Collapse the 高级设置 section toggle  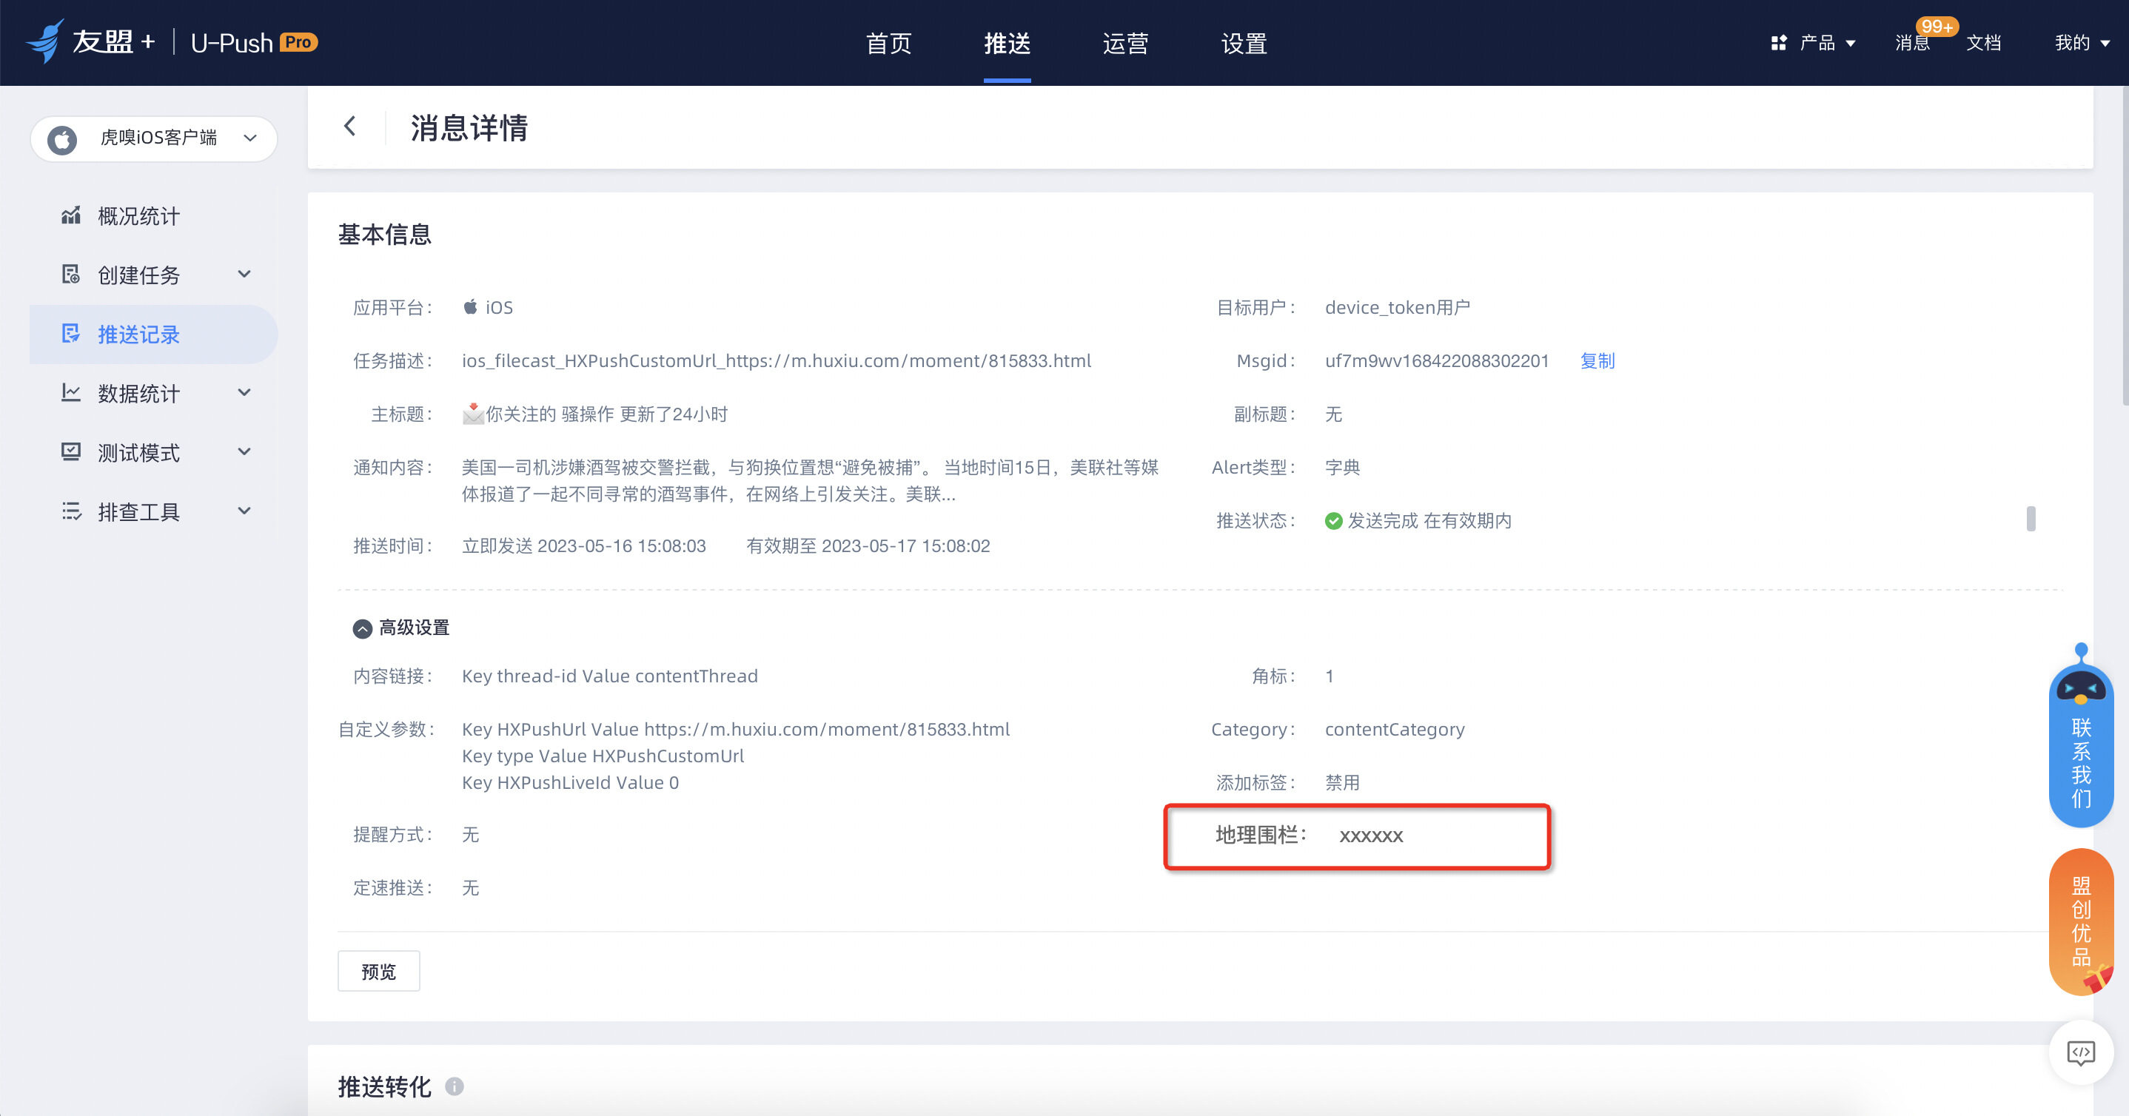[x=362, y=628]
